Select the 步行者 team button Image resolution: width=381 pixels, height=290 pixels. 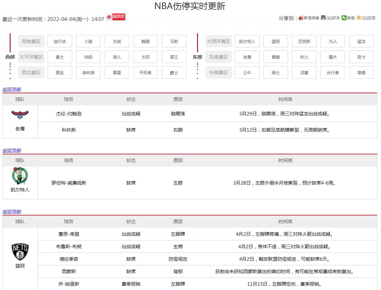[x=333, y=72]
